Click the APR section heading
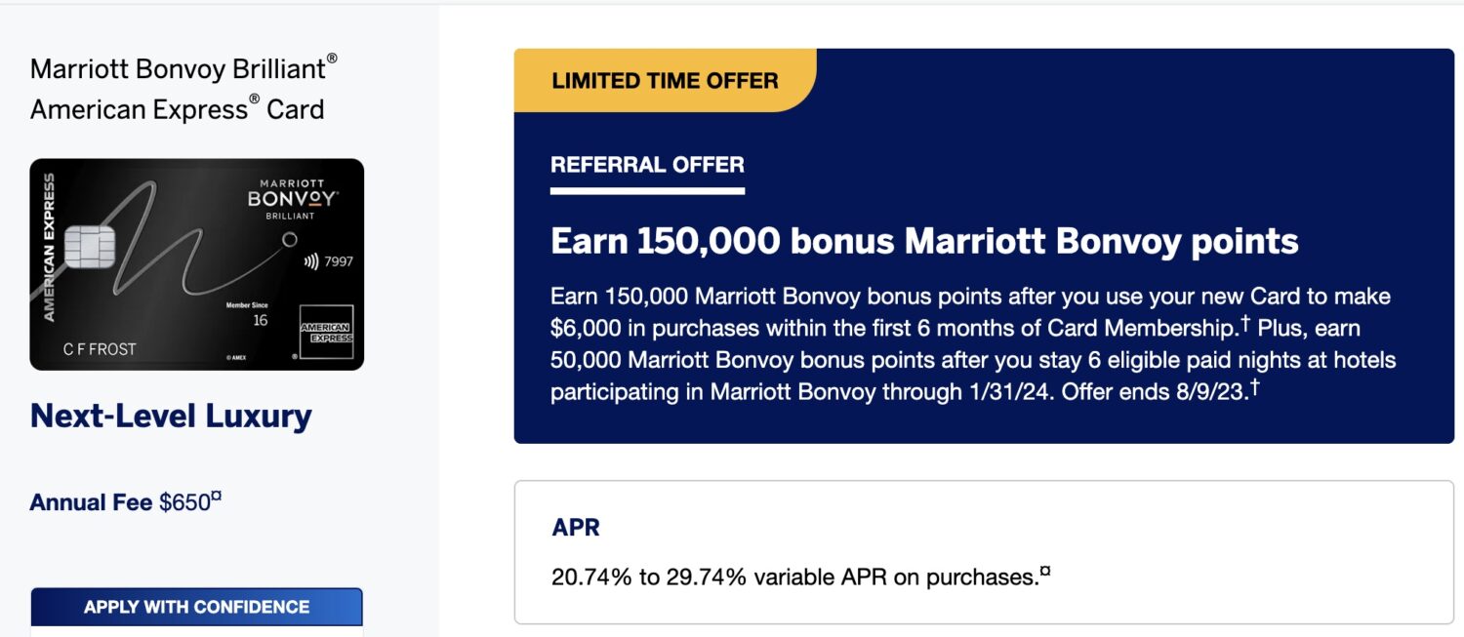1464x637 pixels. click(576, 528)
